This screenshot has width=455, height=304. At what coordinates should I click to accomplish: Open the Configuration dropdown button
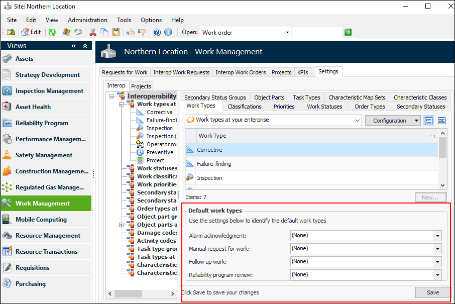click(x=393, y=121)
